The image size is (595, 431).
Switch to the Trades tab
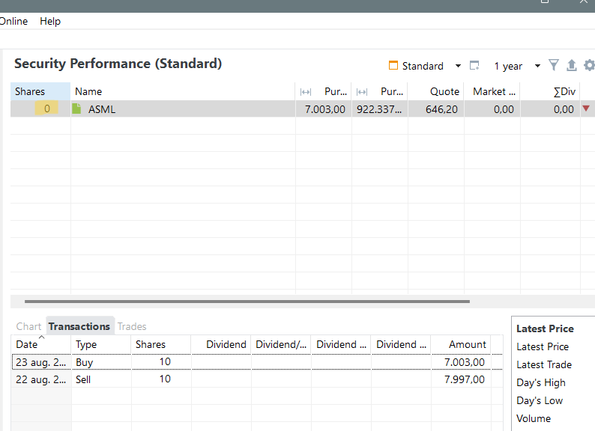[x=132, y=326]
